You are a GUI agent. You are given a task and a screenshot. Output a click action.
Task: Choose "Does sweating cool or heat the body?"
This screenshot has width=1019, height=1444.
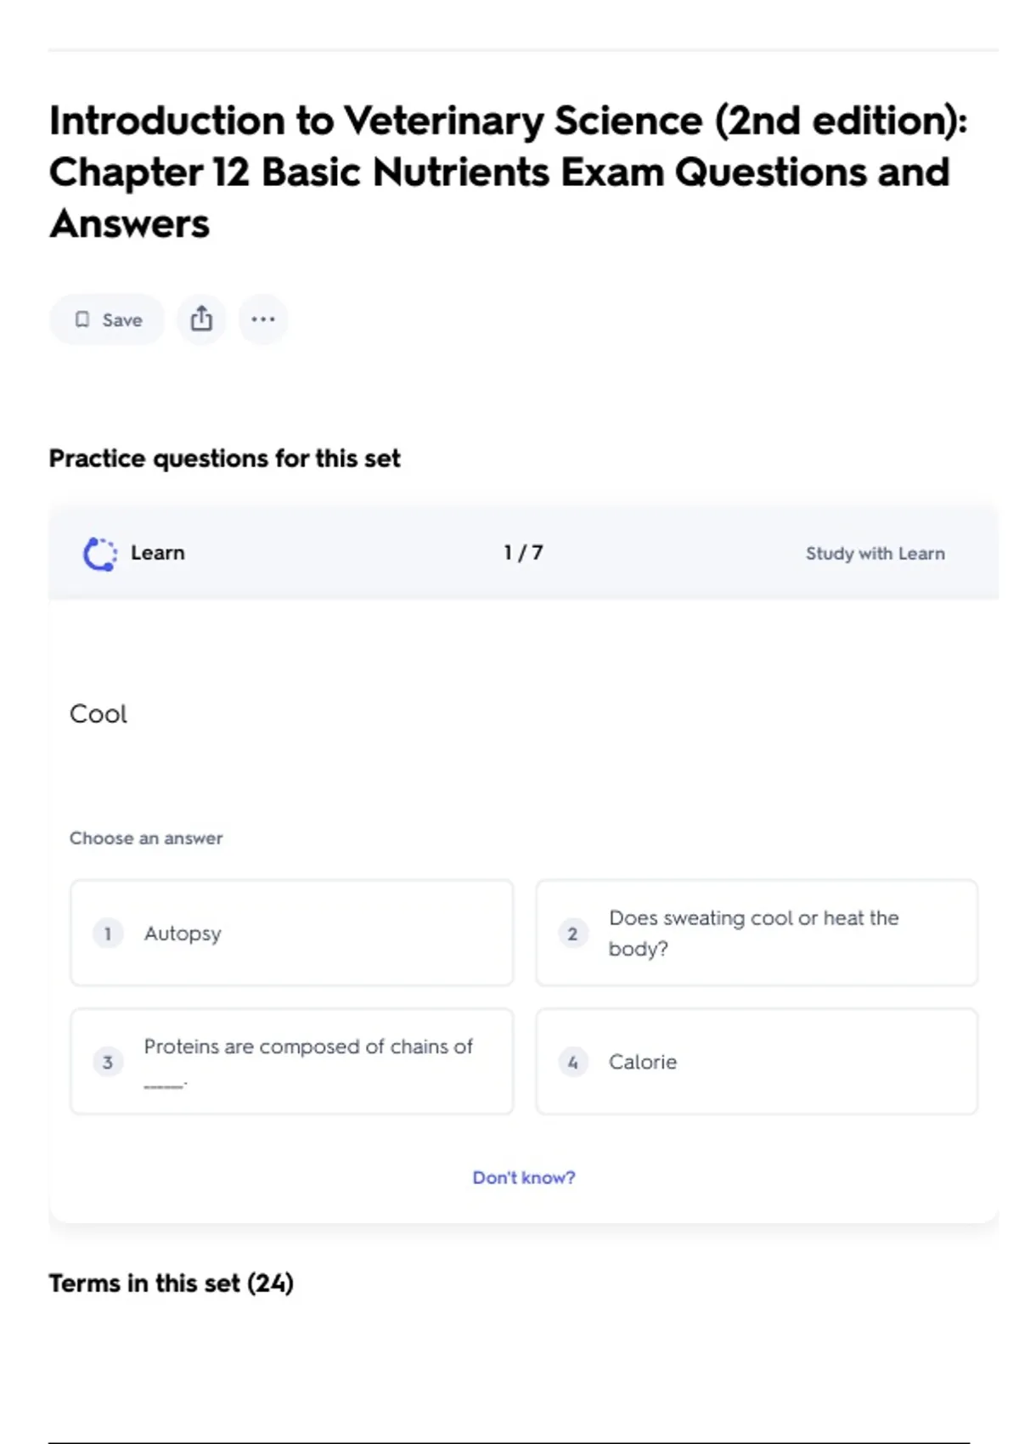click(x=753, y=933)
